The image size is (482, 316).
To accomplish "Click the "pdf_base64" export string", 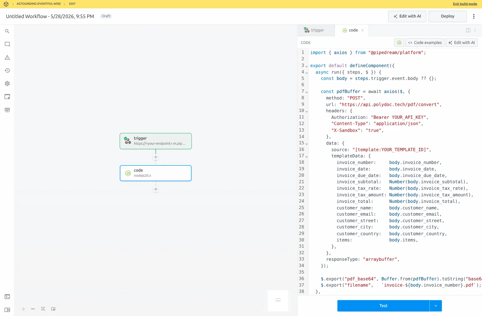I will point(360,279).
